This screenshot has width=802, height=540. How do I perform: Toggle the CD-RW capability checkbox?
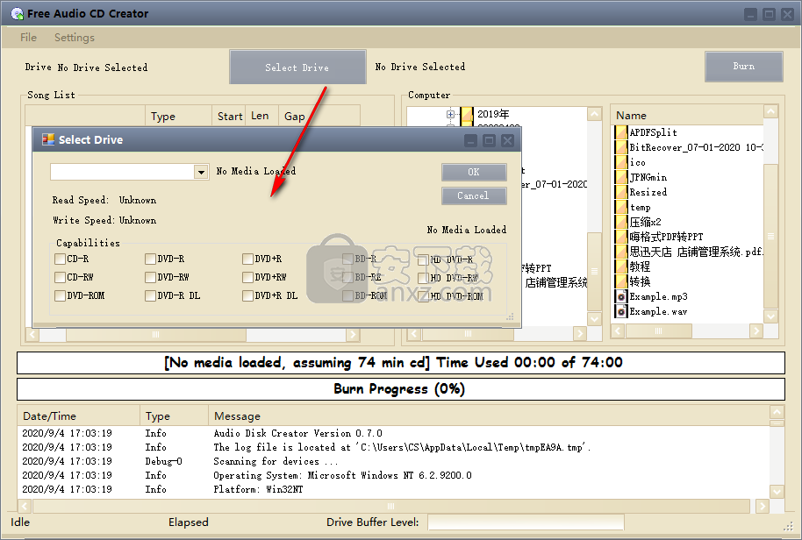(60, 277)
